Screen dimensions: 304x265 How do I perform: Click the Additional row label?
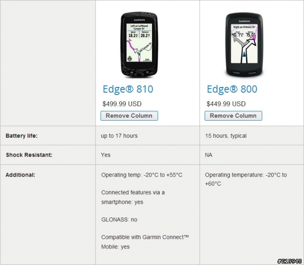coord(20,175)
